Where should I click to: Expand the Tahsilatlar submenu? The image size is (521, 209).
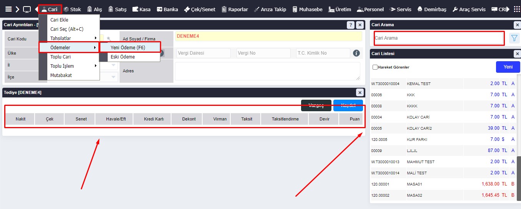73,38
